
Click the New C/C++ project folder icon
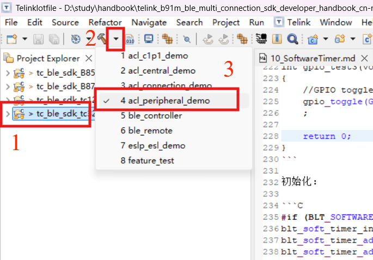(313, 39)
